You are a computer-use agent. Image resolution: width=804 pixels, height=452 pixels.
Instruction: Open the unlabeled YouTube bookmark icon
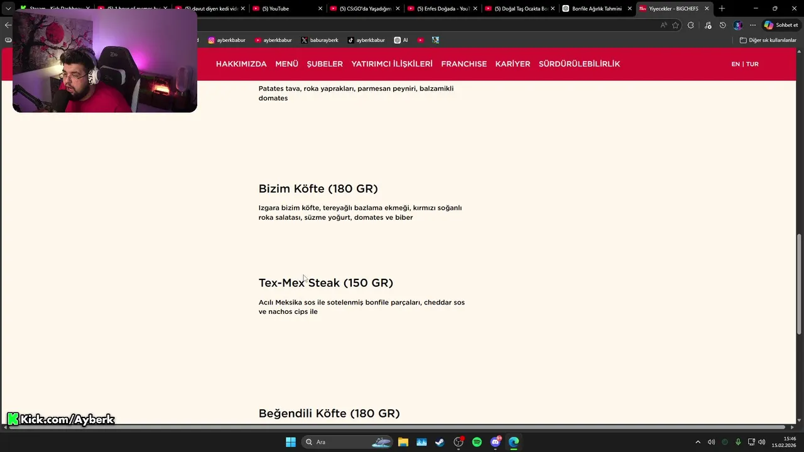(x=420, y=40)
